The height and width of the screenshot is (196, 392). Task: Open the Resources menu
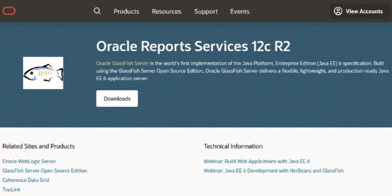click(167, 11)
